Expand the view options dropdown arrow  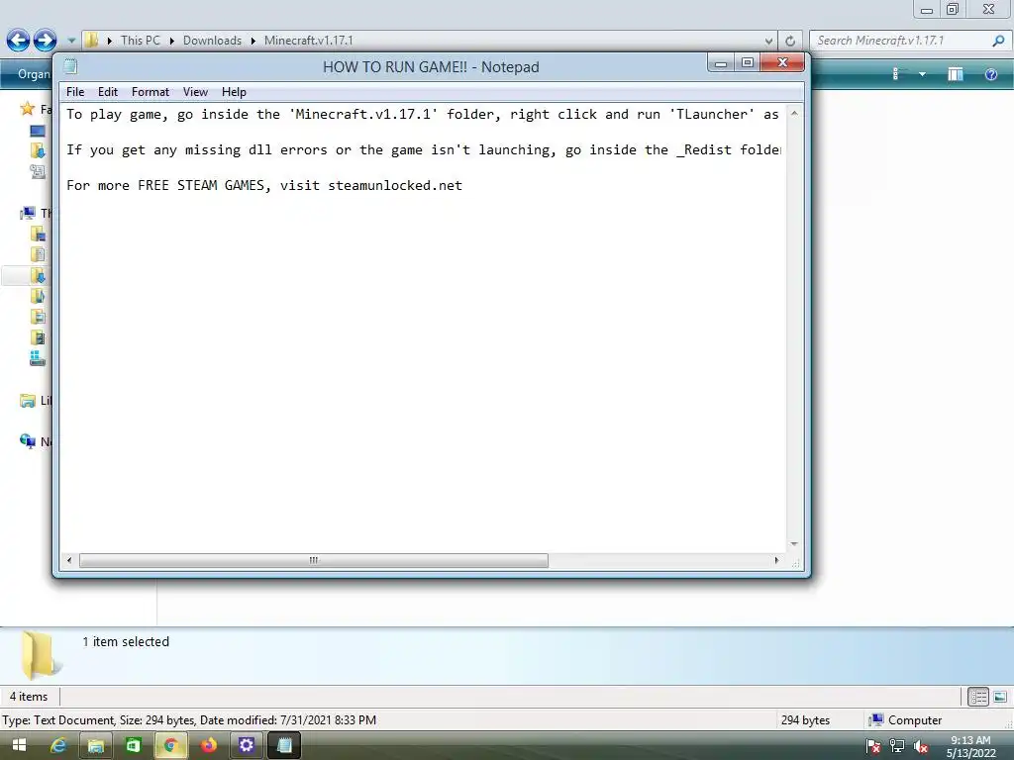(922, 74)
